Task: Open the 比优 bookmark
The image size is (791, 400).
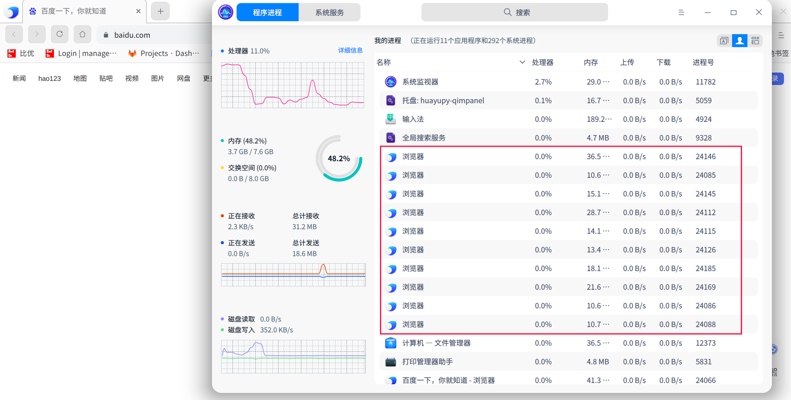Action: click(21, 53)
